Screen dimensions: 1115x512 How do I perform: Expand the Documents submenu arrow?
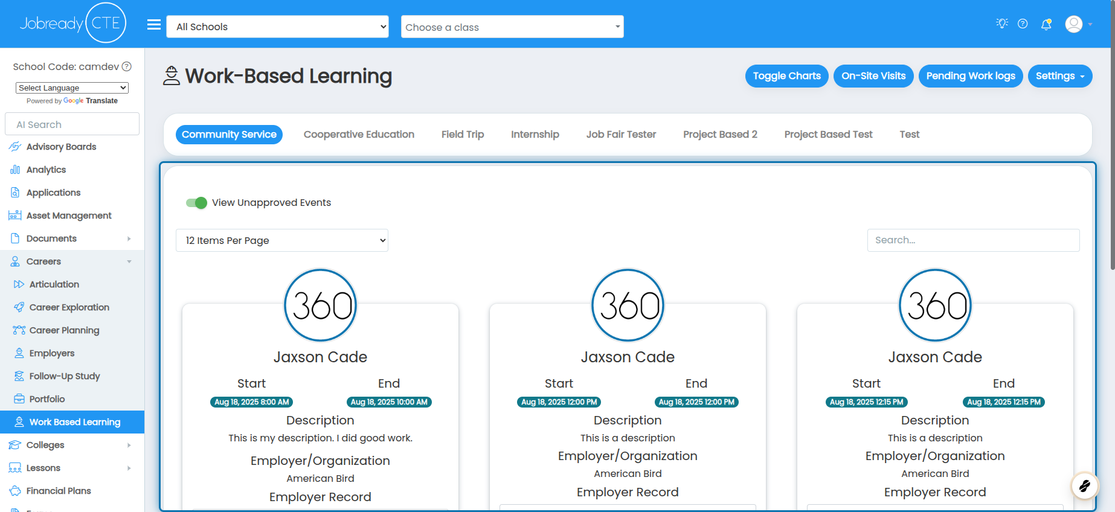[129, 238]
